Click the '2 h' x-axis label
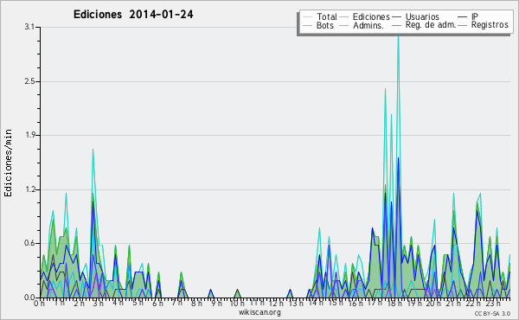The height and width of the screenshot is (320, 519). pyautogui.click(x=79, y=304)
